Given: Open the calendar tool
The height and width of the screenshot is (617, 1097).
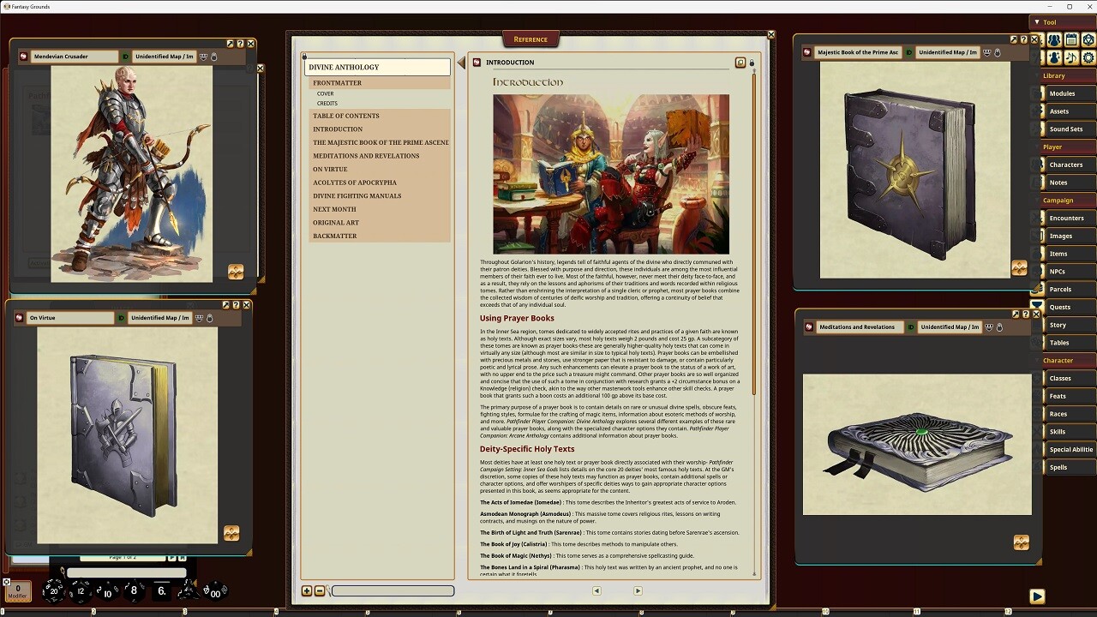Looking at the screenshot, I should click(x=1071, y=39).
